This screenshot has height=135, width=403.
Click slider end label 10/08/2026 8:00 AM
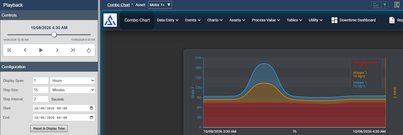[83, 40]
